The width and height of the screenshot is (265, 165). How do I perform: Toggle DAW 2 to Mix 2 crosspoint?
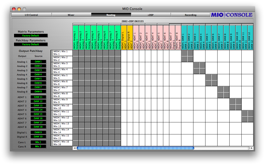click(190, 59)
